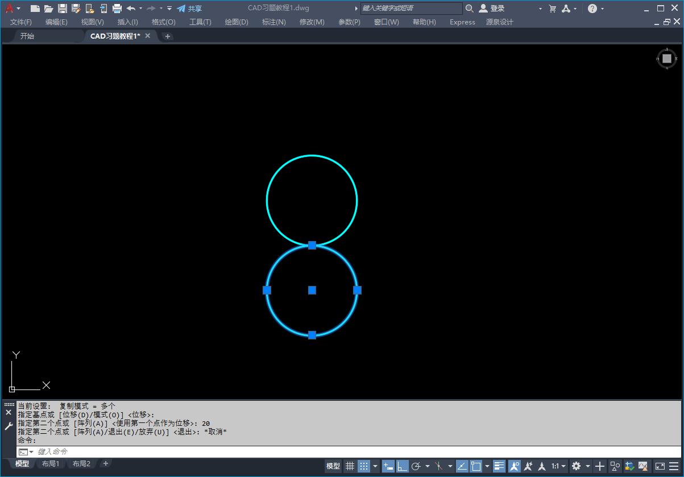This screenshot has width=684, height=477.
Task: Toggle Ortho mode
Action: point(403,466)
